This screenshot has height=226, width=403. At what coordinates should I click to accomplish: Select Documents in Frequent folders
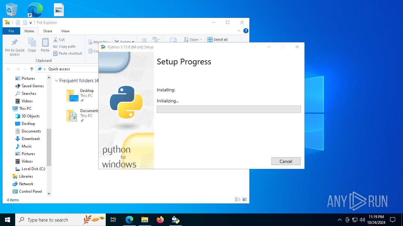pos(82,116)
